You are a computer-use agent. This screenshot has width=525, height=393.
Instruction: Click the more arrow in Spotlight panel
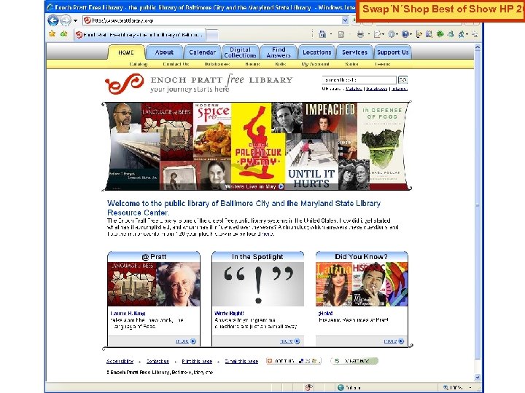click(297, 341)
